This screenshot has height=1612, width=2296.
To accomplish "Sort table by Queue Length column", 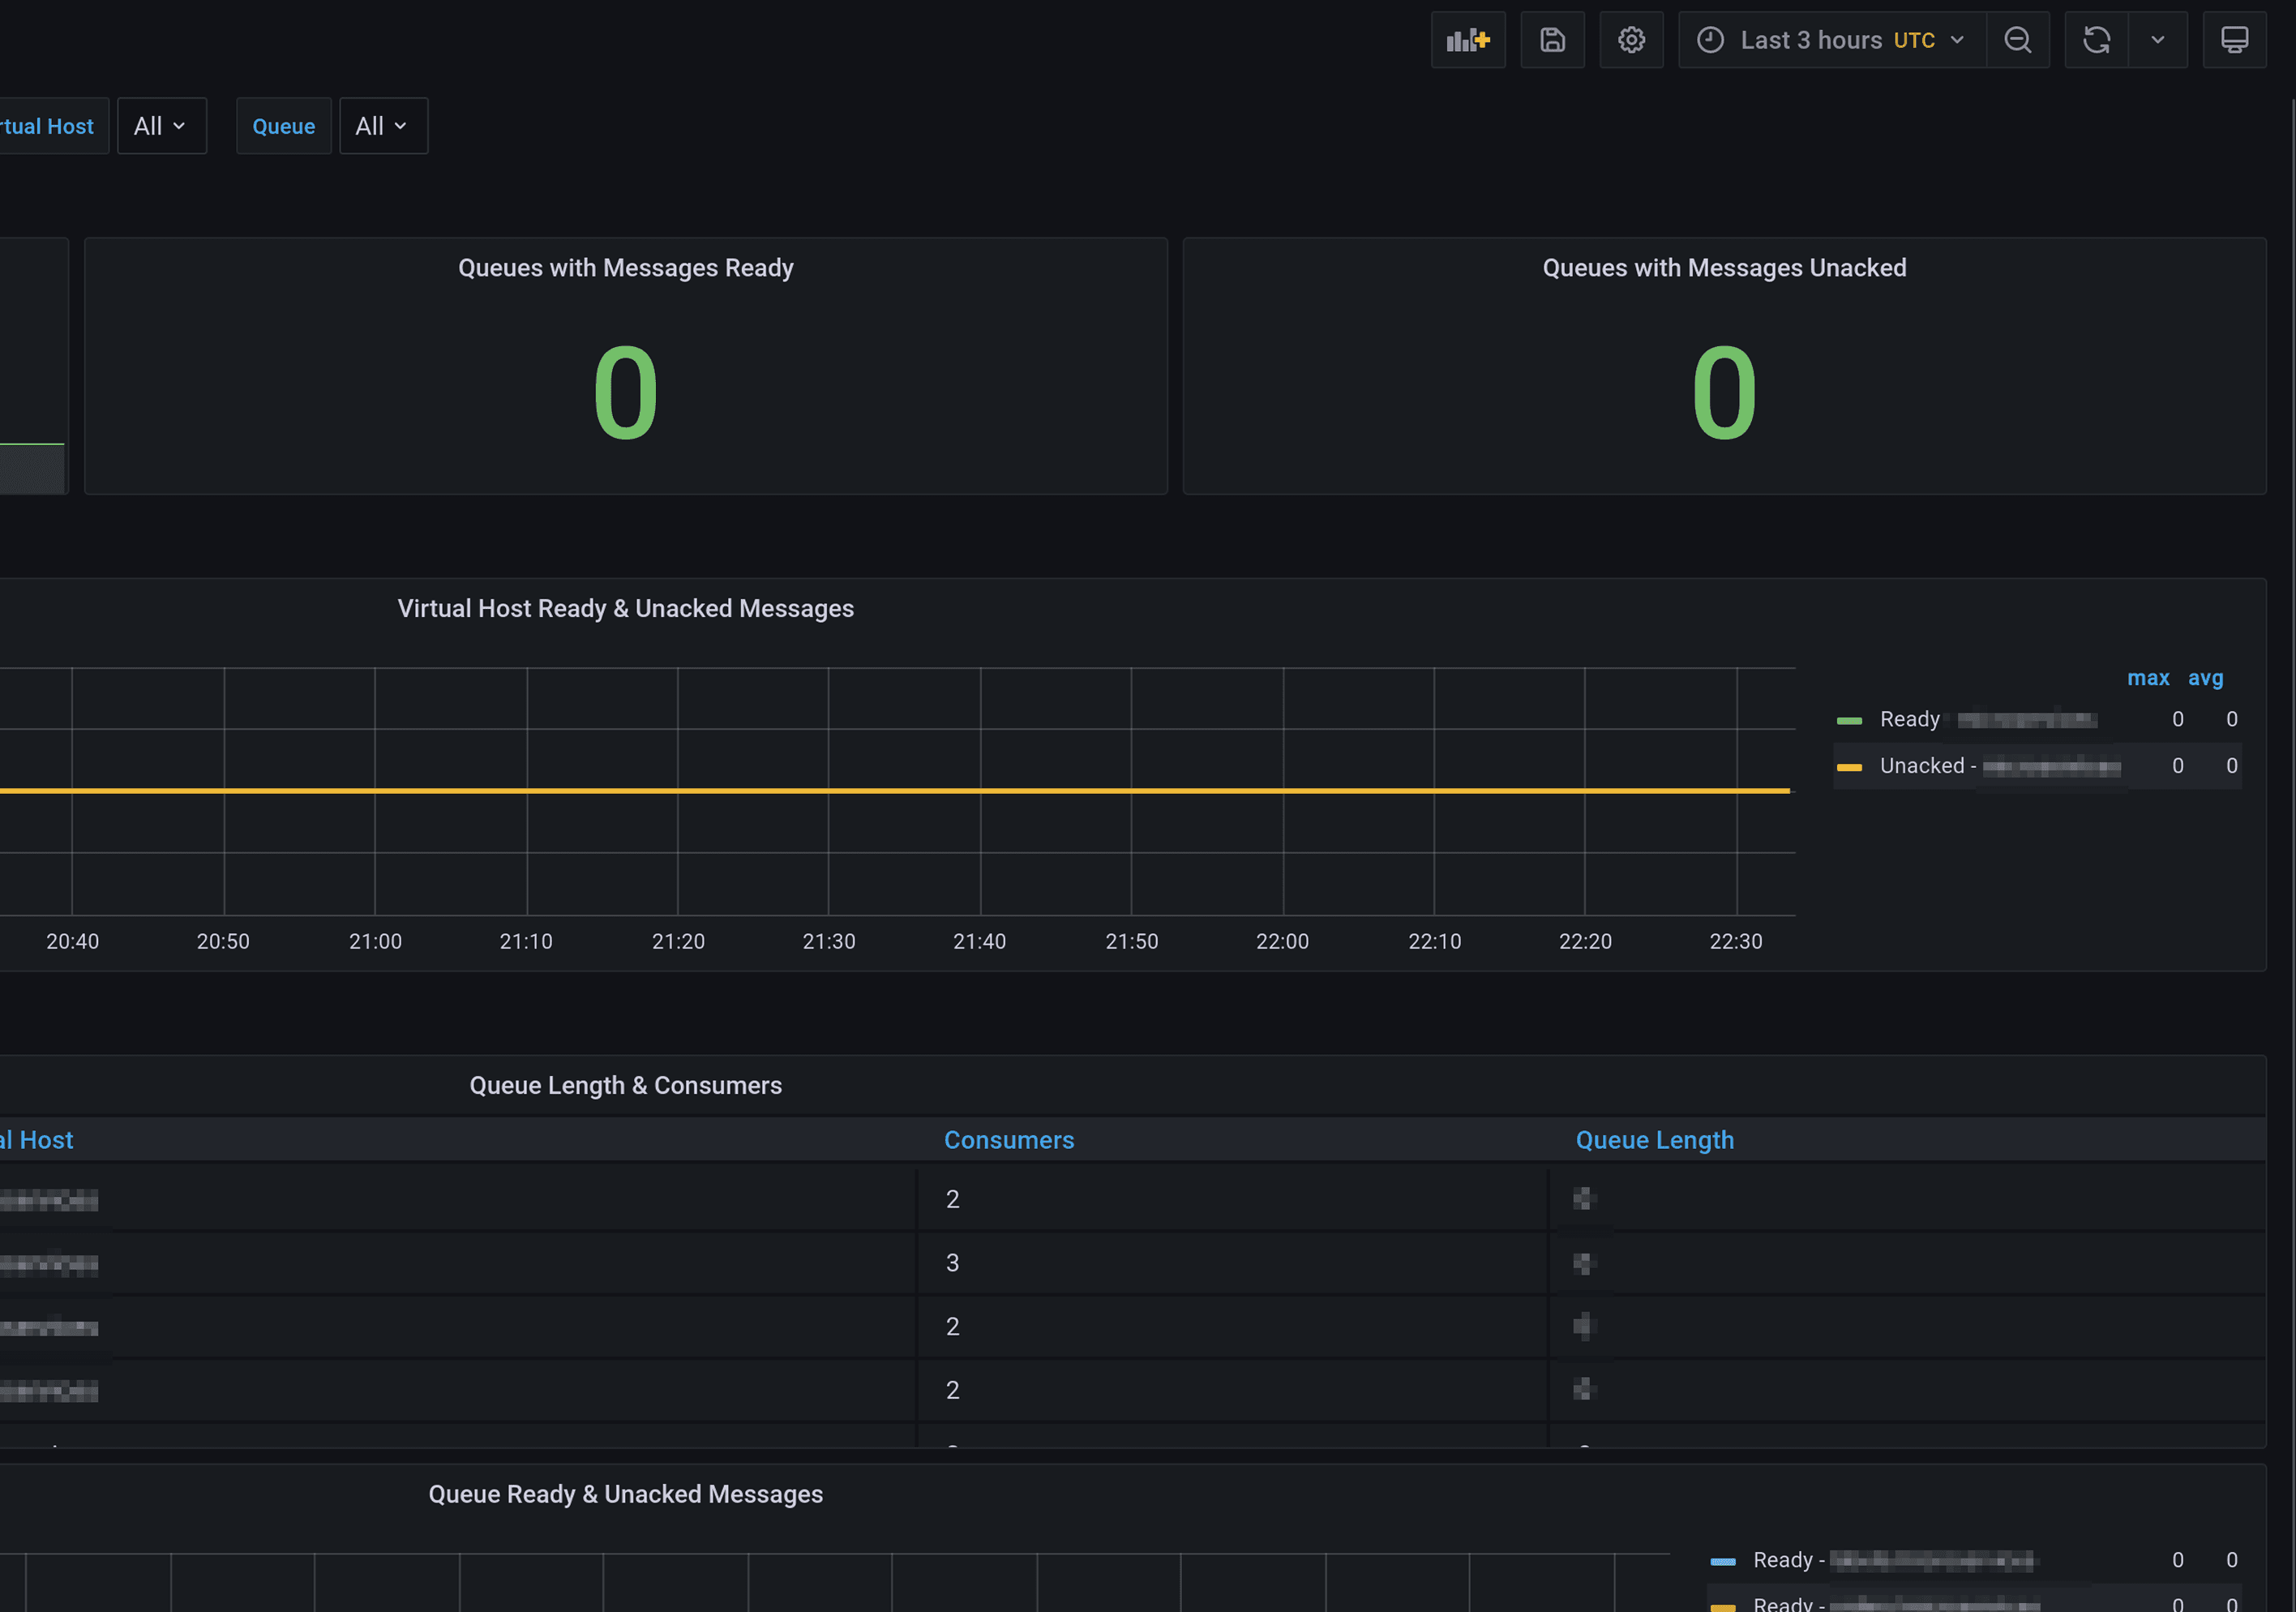I will (1654, 1140).
